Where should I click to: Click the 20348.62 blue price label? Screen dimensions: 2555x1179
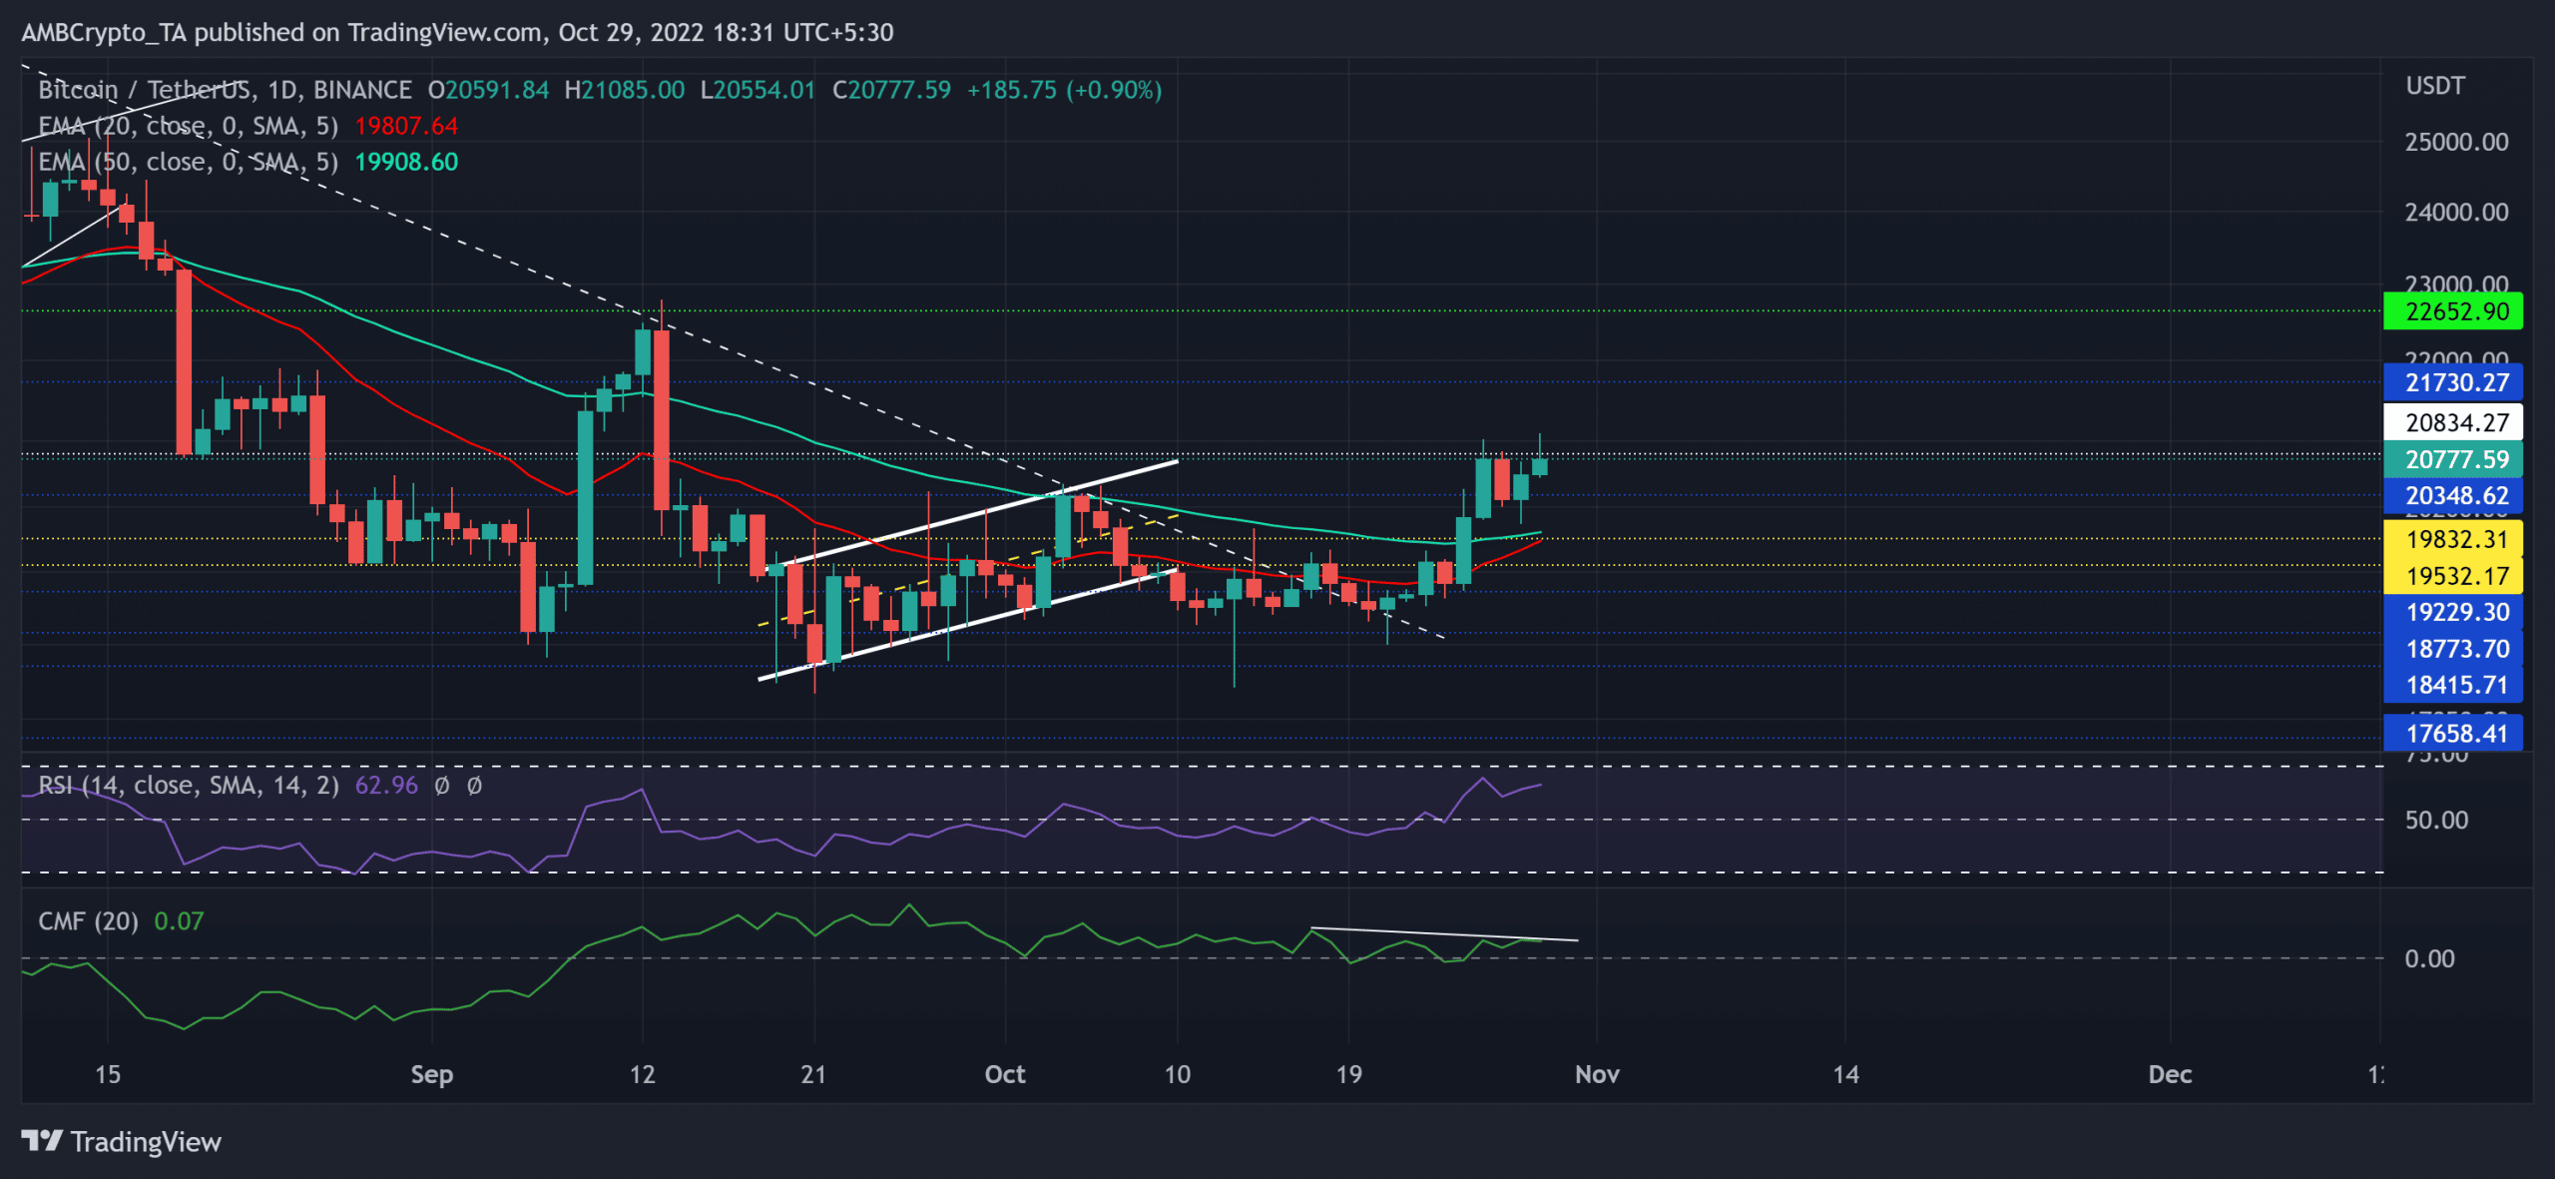pyautogui.click(x=2453, y=496)
